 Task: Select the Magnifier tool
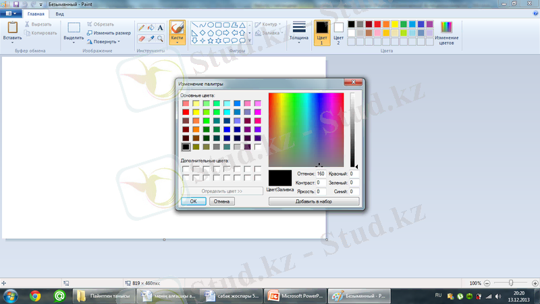point(161,39)
